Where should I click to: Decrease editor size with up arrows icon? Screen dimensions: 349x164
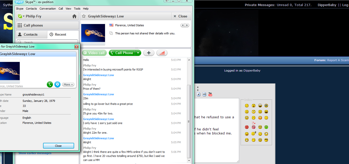click(x=198, y=87)
